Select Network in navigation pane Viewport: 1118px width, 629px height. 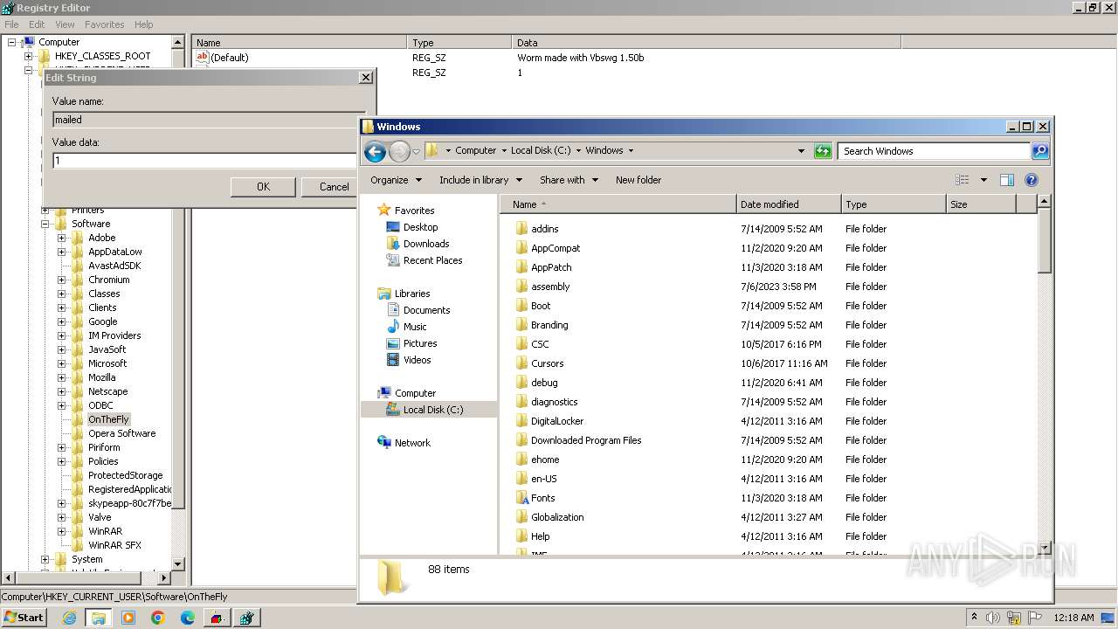coord(412,443)
